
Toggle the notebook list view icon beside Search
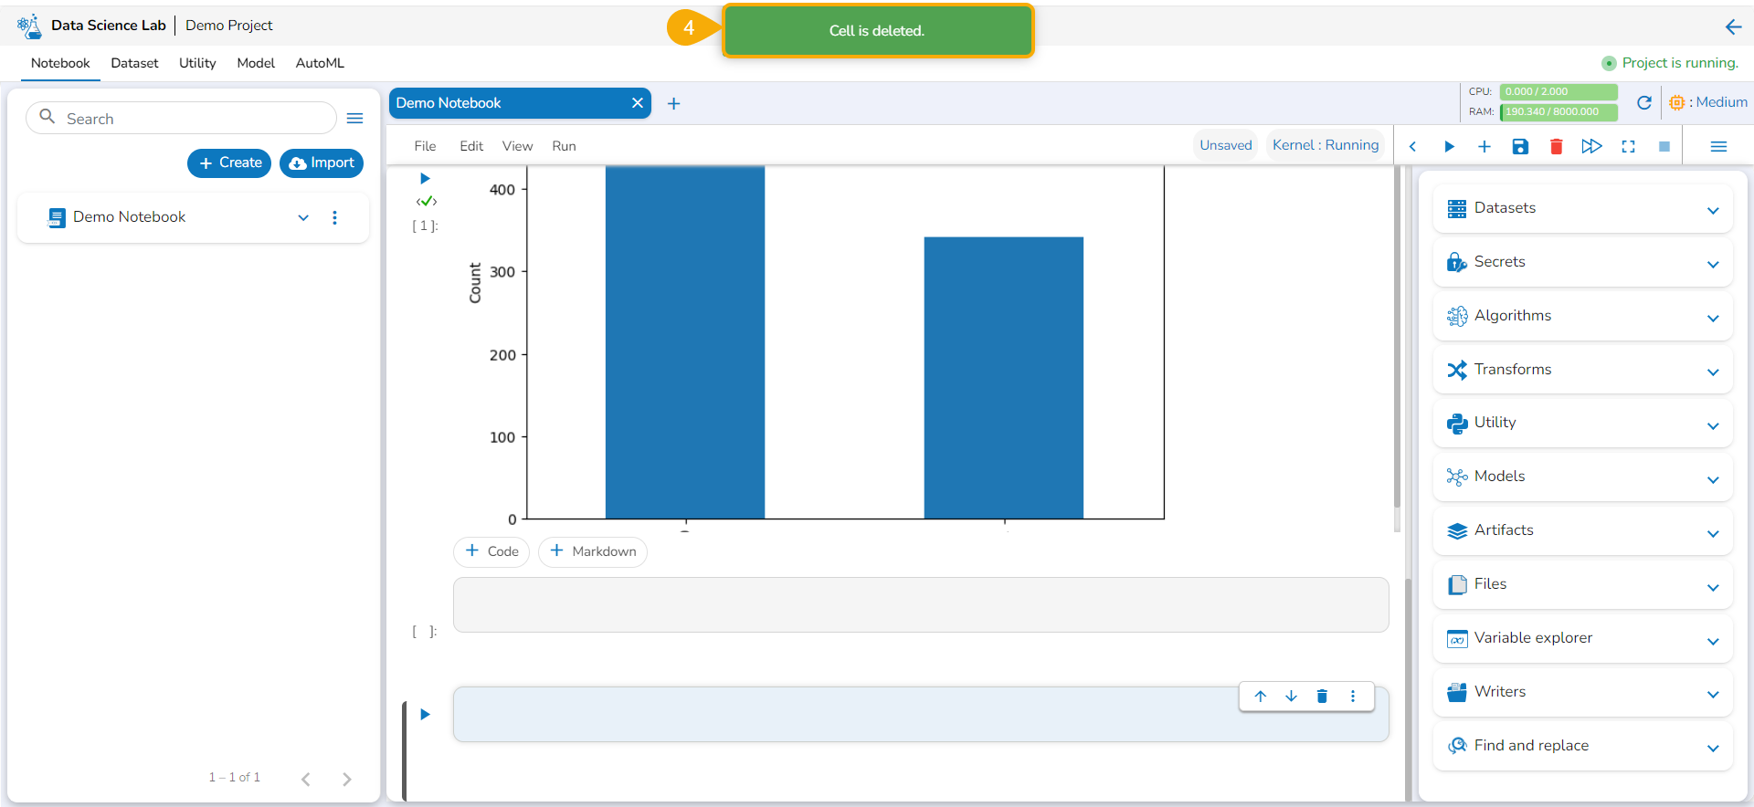point(355,119)
